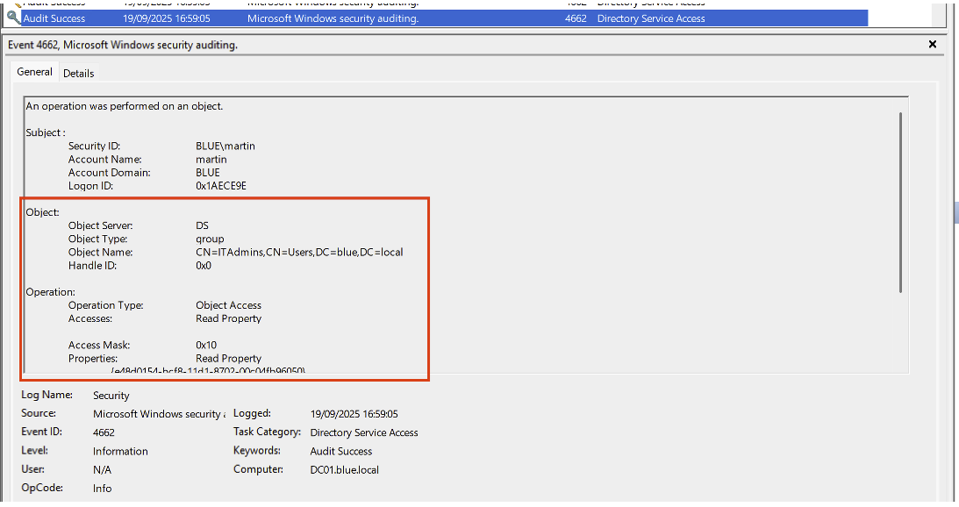Click the Event 4662 pane title header
Screen dimensions: 959x507
[123, 45]
